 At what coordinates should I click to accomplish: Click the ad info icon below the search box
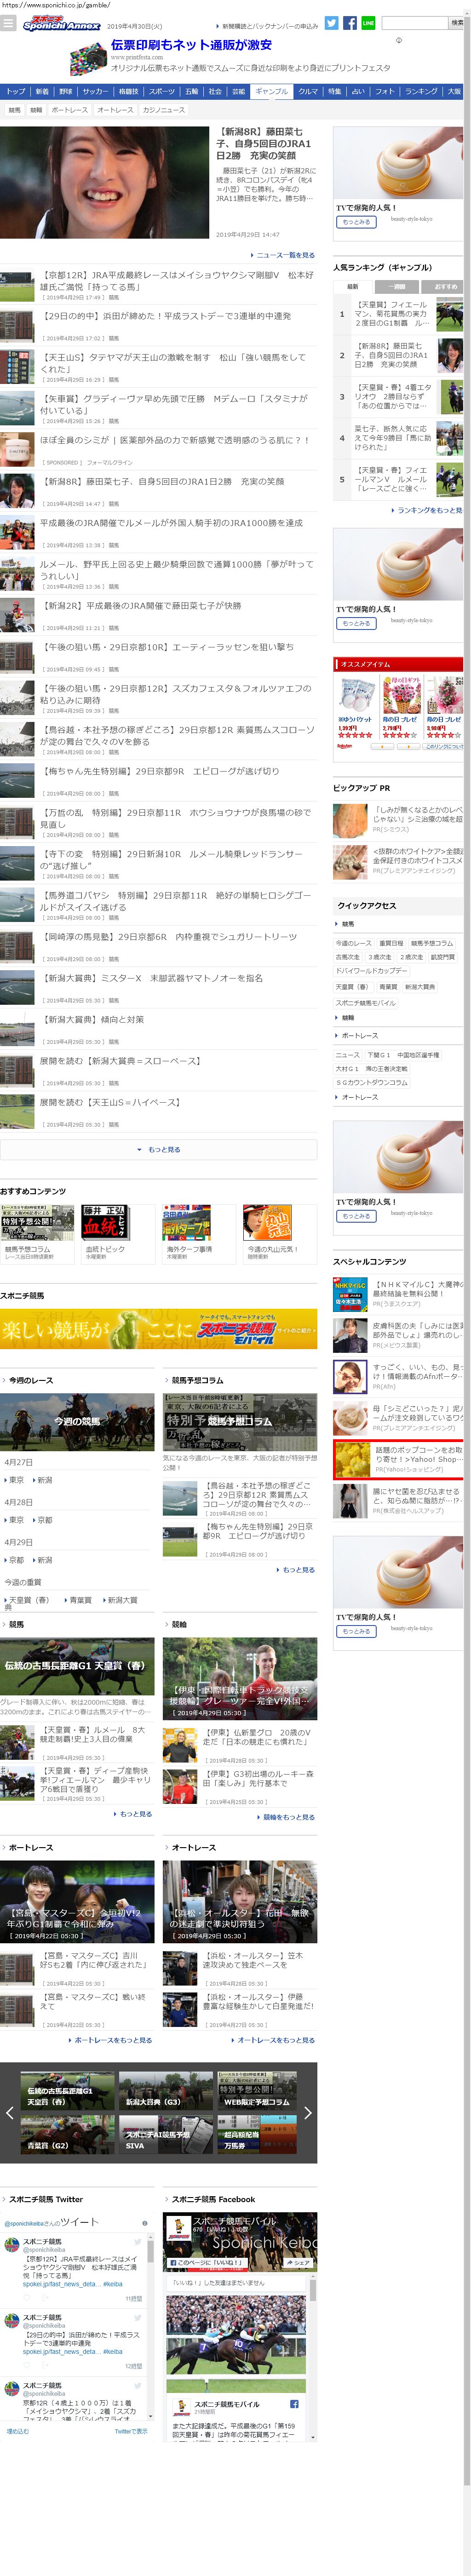point(399,41)
